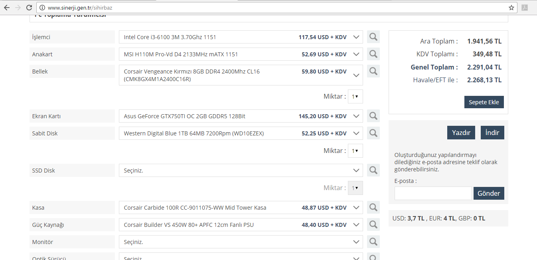Open search for the Bellek row
The height and width of the screenshot is (260, 537).
(x=373, y=71)
